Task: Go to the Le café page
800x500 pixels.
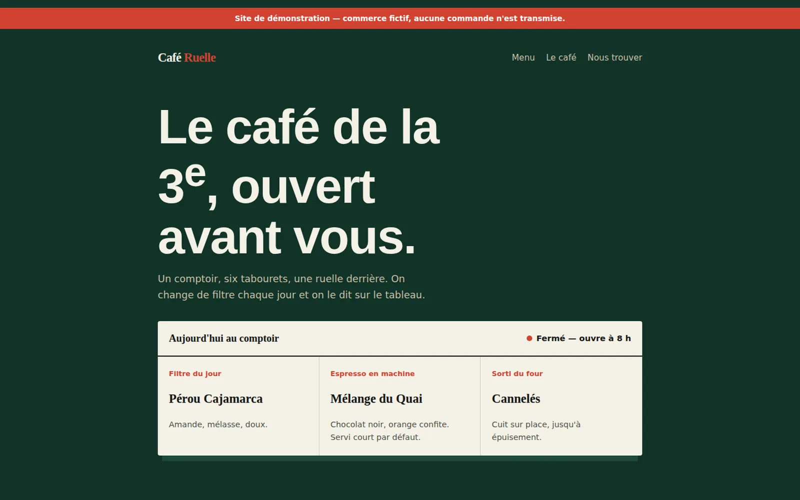Action: [561, 57]
